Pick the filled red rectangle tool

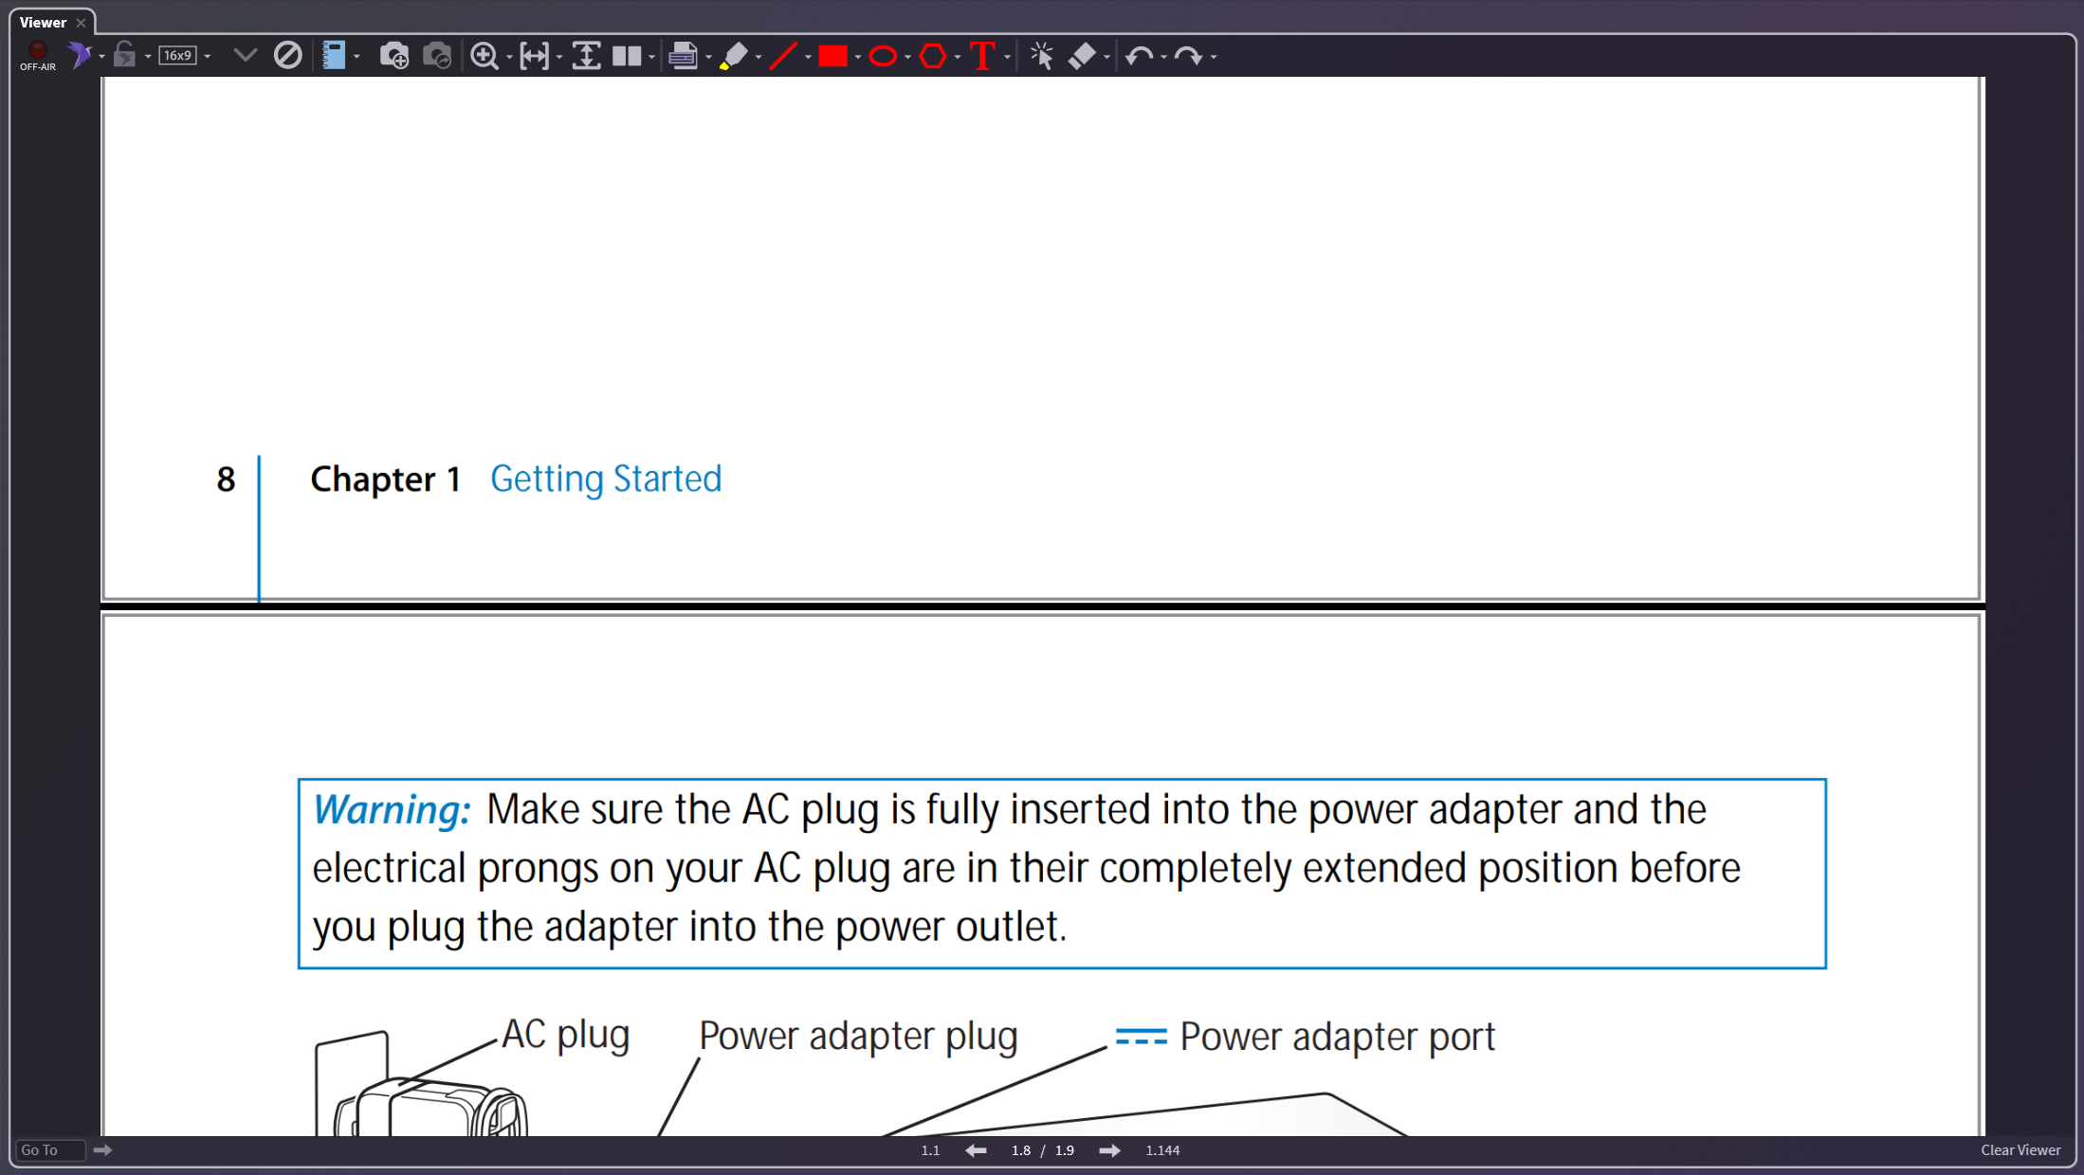pos(832,56)
